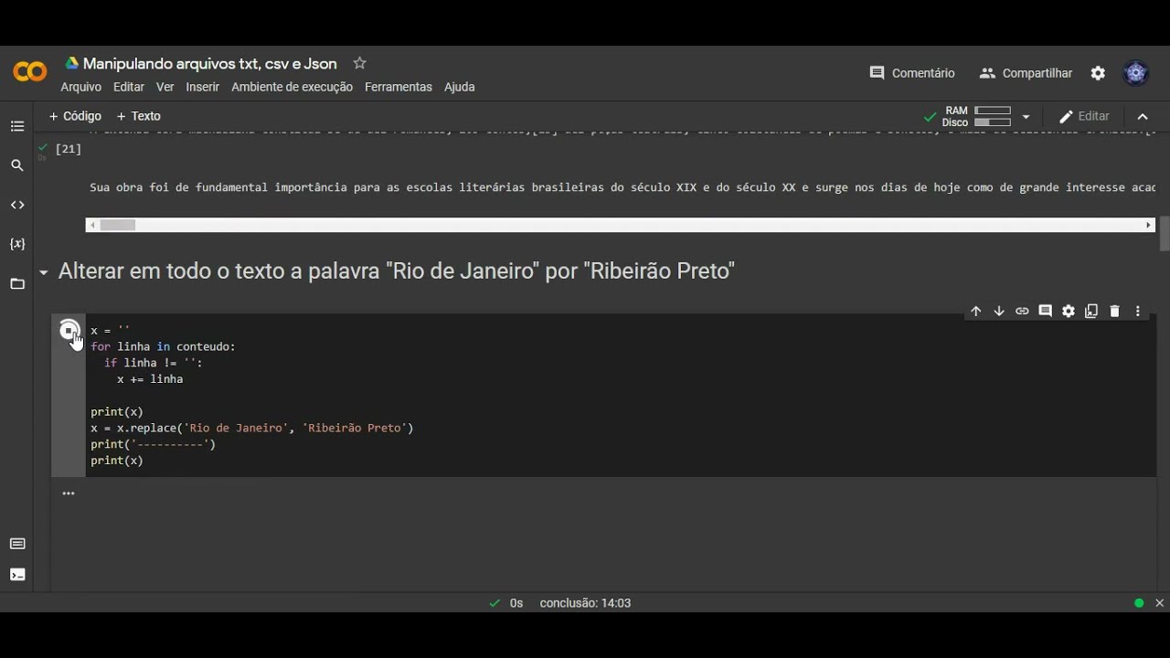This screenshot has width=1170, height=658.
Task: Click the notebook title 'Manipulando arquivos txt, csv e Json'
Action: pos(210,64)
